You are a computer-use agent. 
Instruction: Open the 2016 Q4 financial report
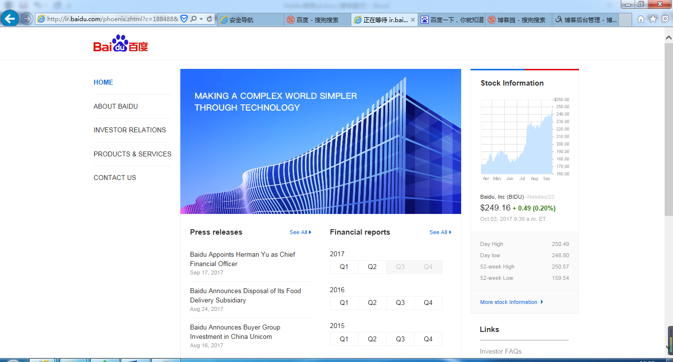(428, 302)
